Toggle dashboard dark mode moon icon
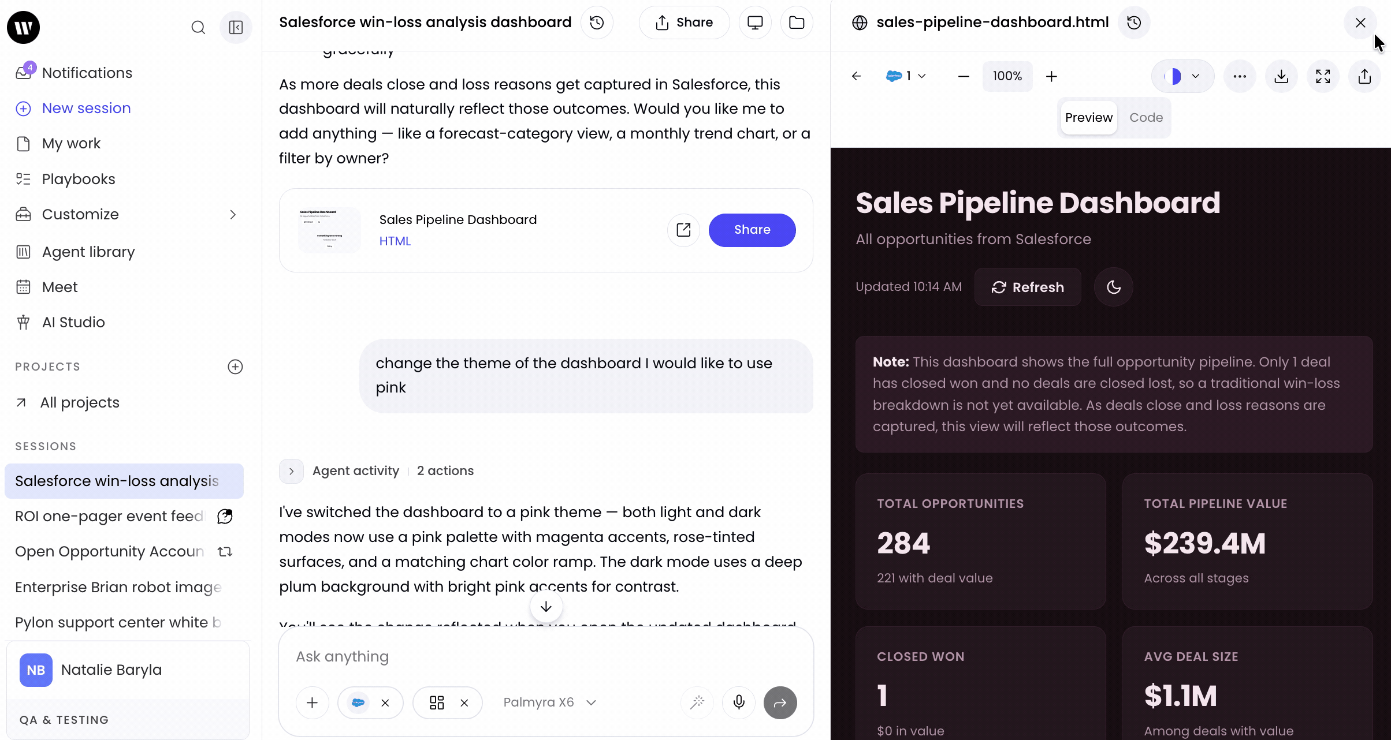 pyautogui.click(x=1114, y=287)
